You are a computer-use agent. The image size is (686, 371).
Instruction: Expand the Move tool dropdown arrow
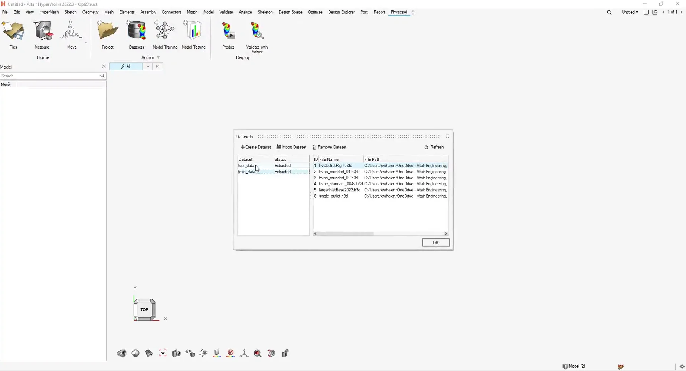click(x=86, y=43)
